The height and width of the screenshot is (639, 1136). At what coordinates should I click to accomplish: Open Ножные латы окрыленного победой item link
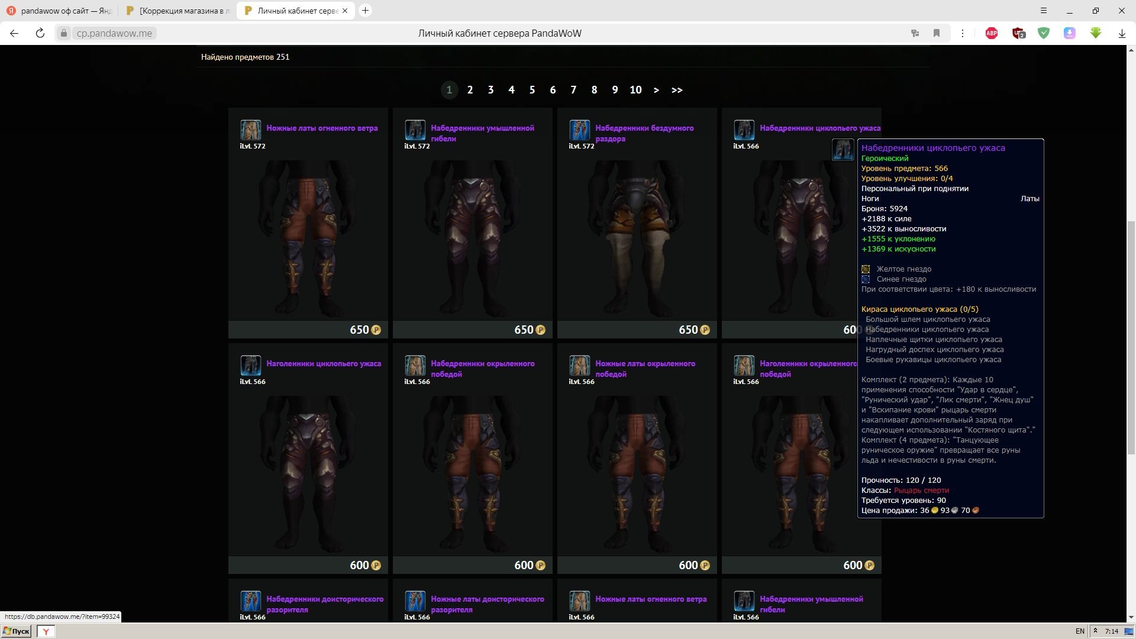point(645,369)
